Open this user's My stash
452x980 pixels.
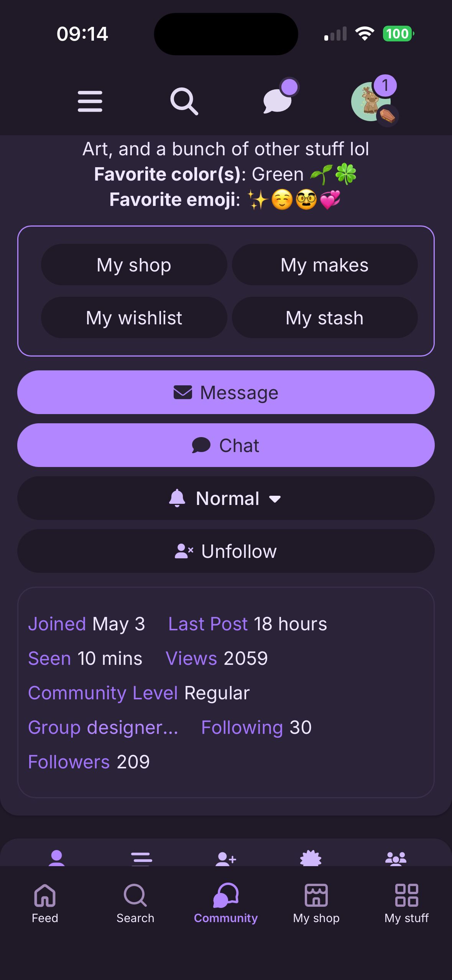324,318
